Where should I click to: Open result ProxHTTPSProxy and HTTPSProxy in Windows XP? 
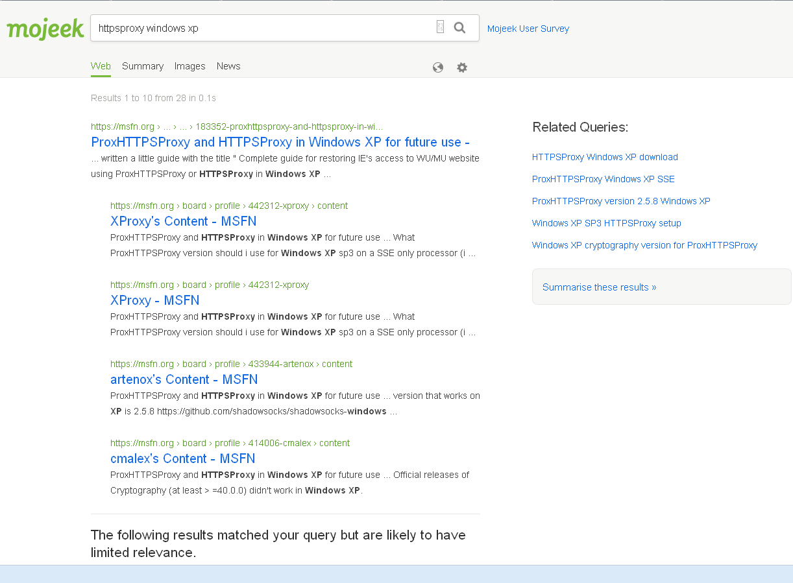click(280, 142)
